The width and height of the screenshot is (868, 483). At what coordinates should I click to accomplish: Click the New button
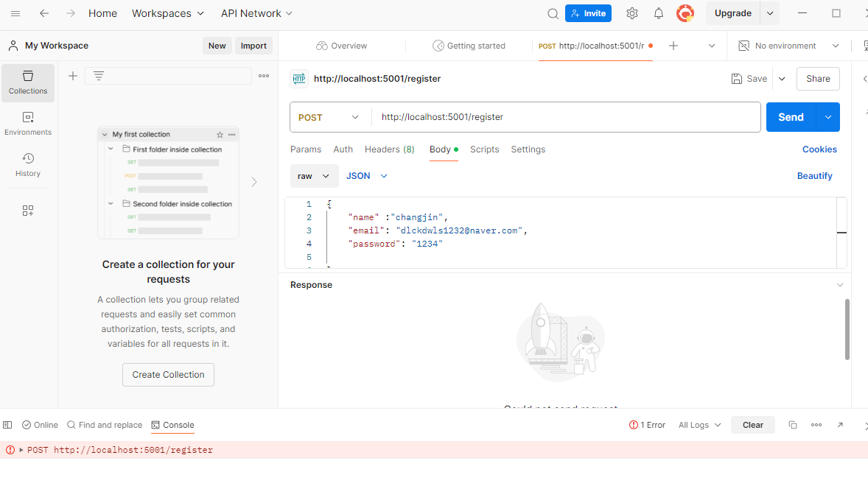pos(217,46)
